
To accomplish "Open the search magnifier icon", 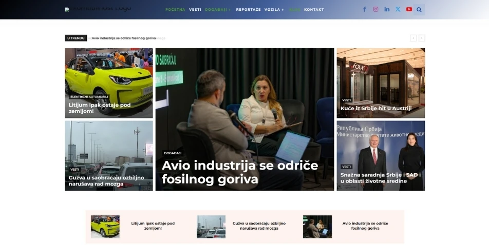I will pyautogui.click(x=419, y=10).
